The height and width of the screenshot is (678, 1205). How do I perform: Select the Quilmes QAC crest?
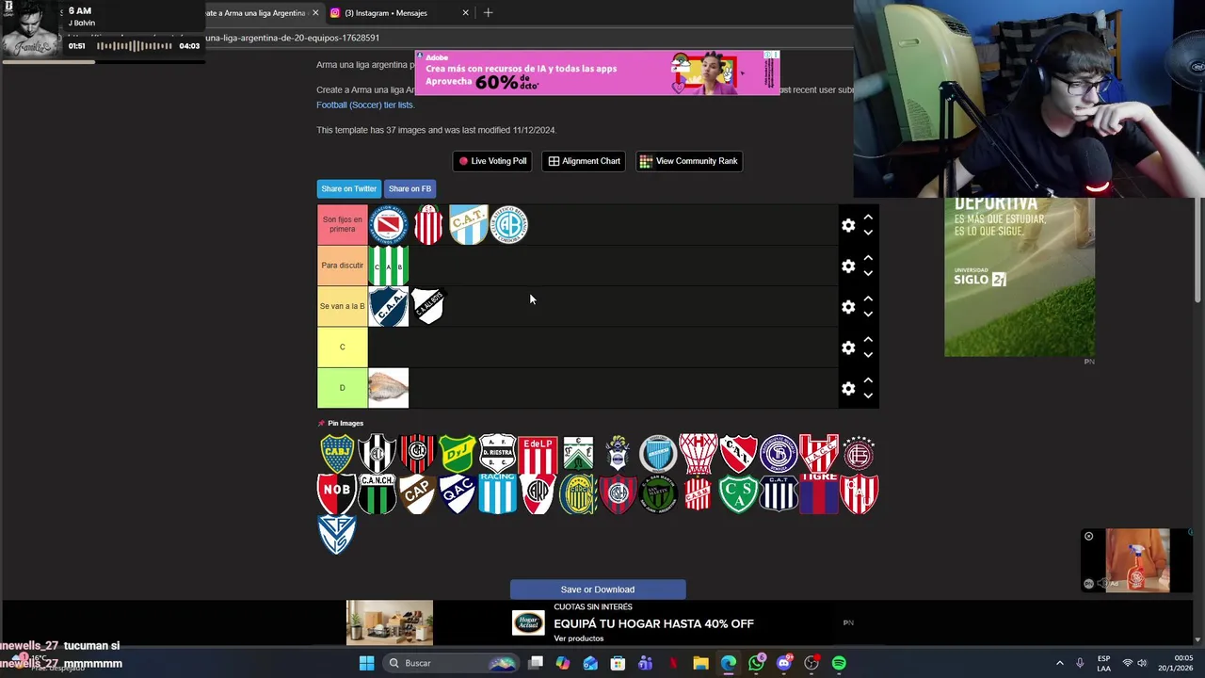[458, 493]
